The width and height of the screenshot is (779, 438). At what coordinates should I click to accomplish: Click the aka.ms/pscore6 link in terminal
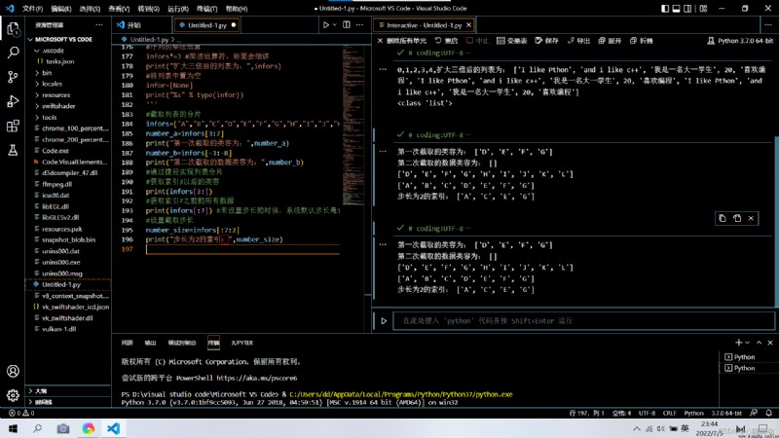257,378
